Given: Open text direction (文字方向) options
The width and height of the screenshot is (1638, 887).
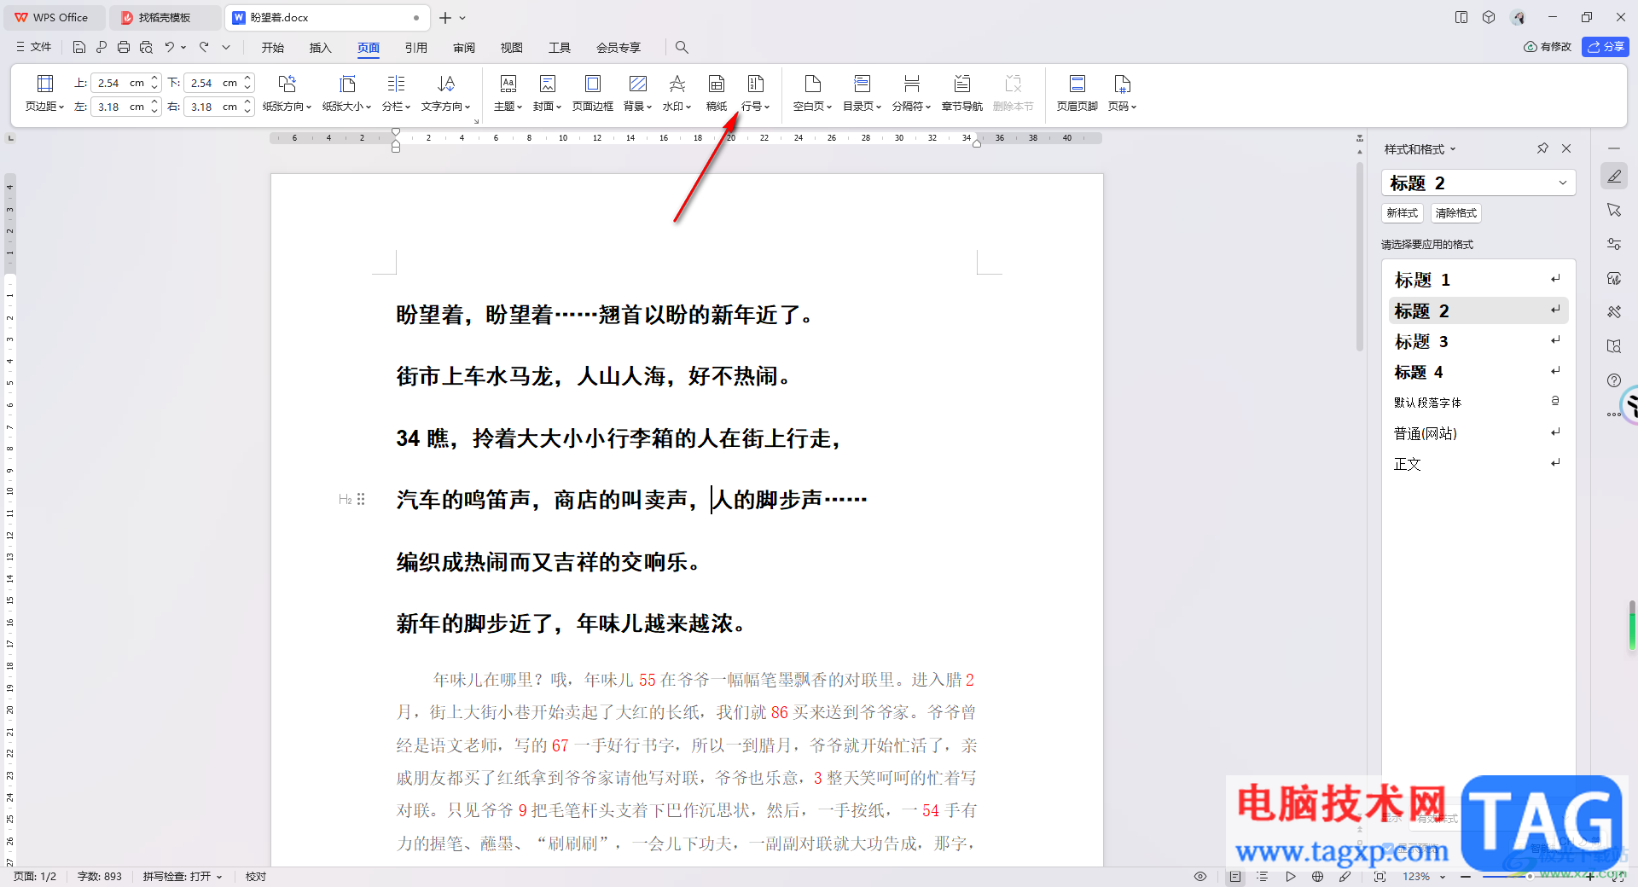Looking at the screenshot, I should pyautogui.click(x=445, y=94).
